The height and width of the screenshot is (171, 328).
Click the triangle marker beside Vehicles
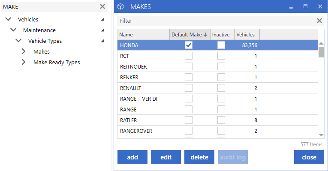[102, 19]
